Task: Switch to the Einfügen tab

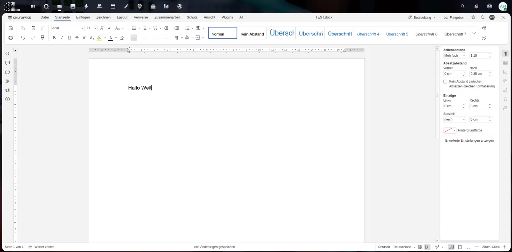Action: (83, 17)
